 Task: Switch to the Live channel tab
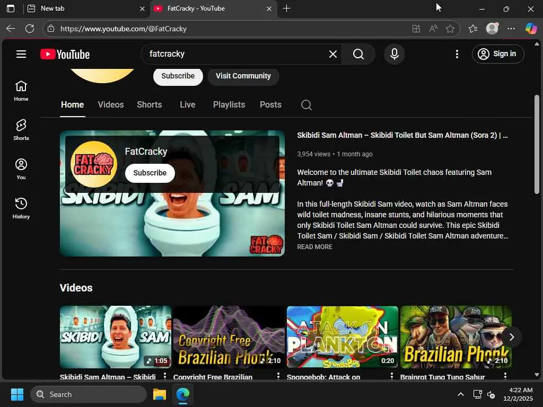(187, 105)
